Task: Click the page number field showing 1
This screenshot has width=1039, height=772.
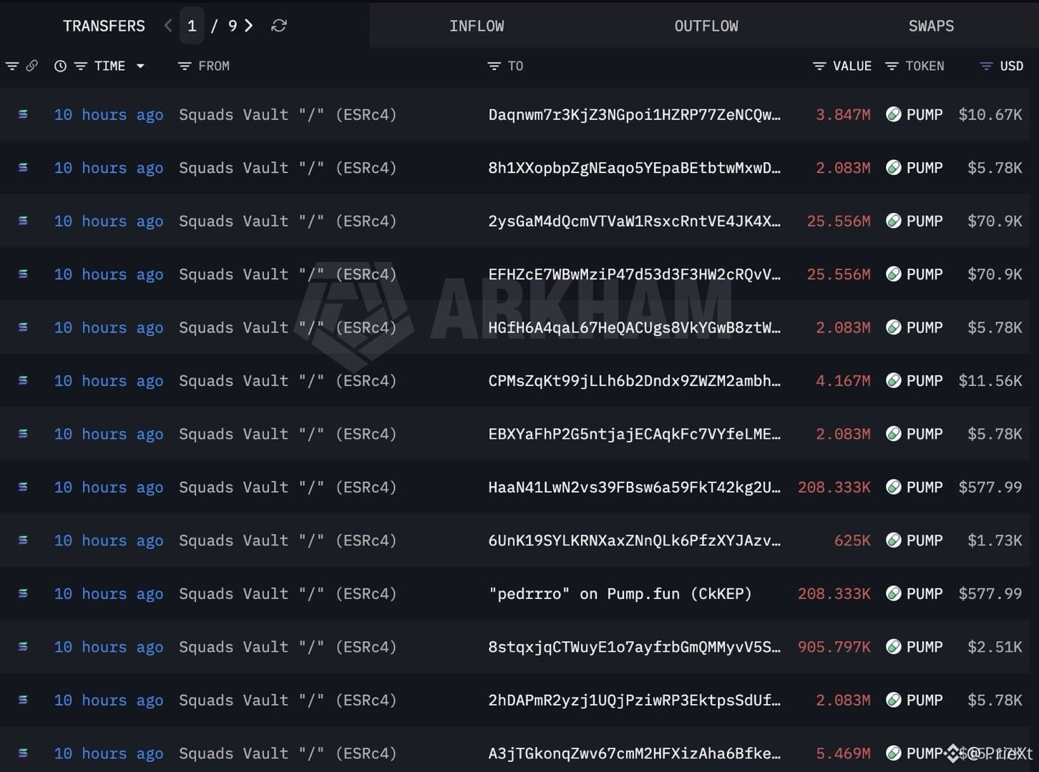Action: click(192, 26)
